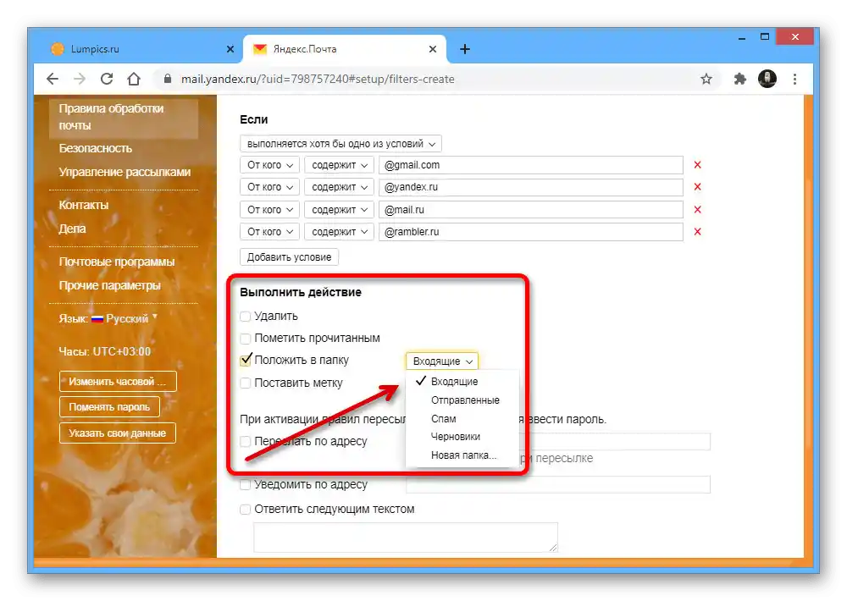Viewport: 847px width, 601px height.
Task: Click Изменить часовой ... button
Action: [x=118, y=381]
